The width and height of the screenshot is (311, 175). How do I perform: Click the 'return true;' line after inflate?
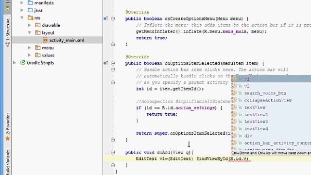click(x=152, y=38)
